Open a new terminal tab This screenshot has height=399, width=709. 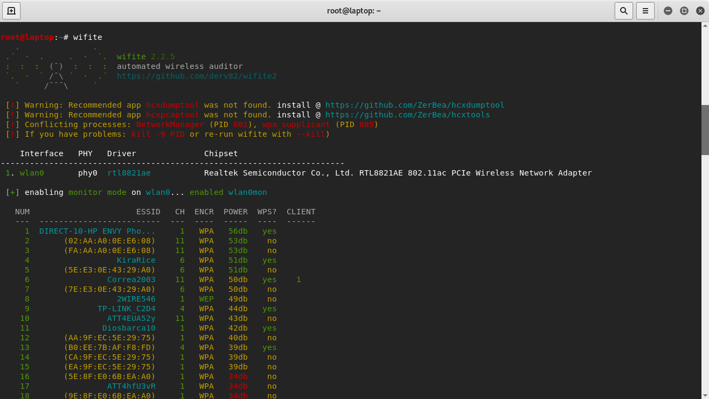coord(11,11)
